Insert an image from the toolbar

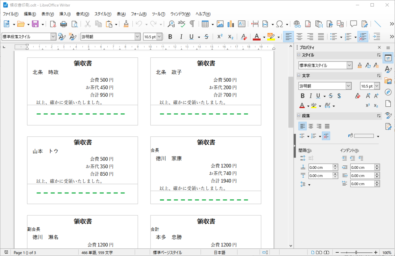220,24
